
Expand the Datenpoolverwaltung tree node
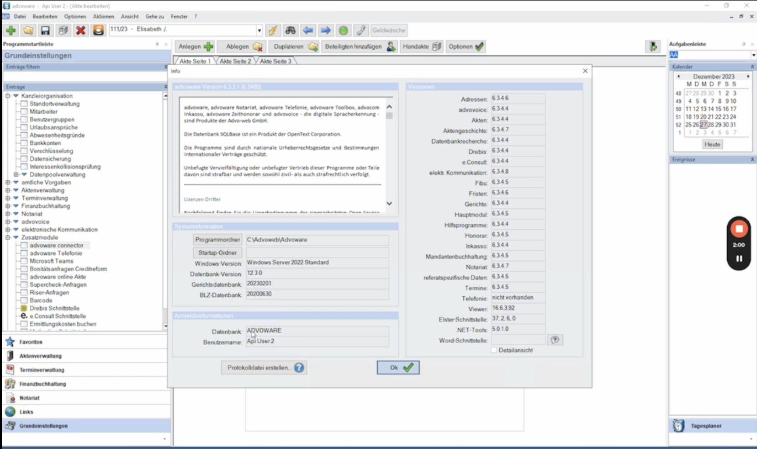[x=16, y=175]
